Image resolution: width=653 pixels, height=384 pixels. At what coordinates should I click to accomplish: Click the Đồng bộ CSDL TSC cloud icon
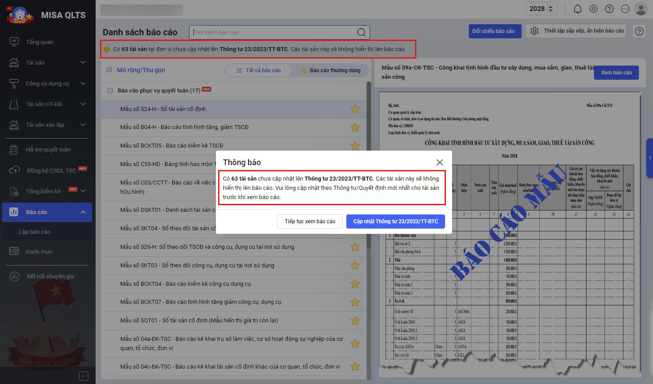pos(14,170)
